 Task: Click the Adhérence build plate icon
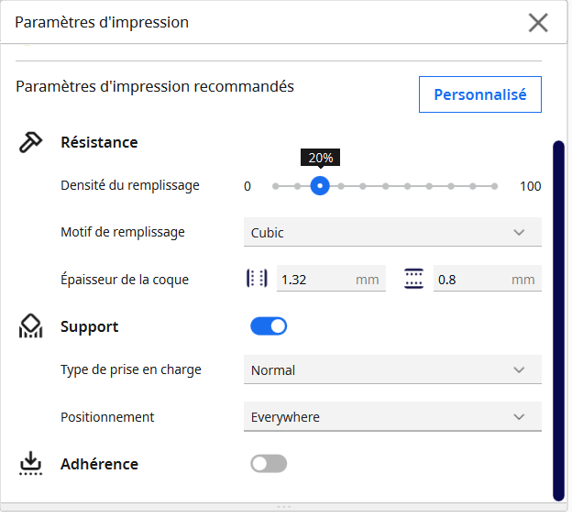coord(31,464)
